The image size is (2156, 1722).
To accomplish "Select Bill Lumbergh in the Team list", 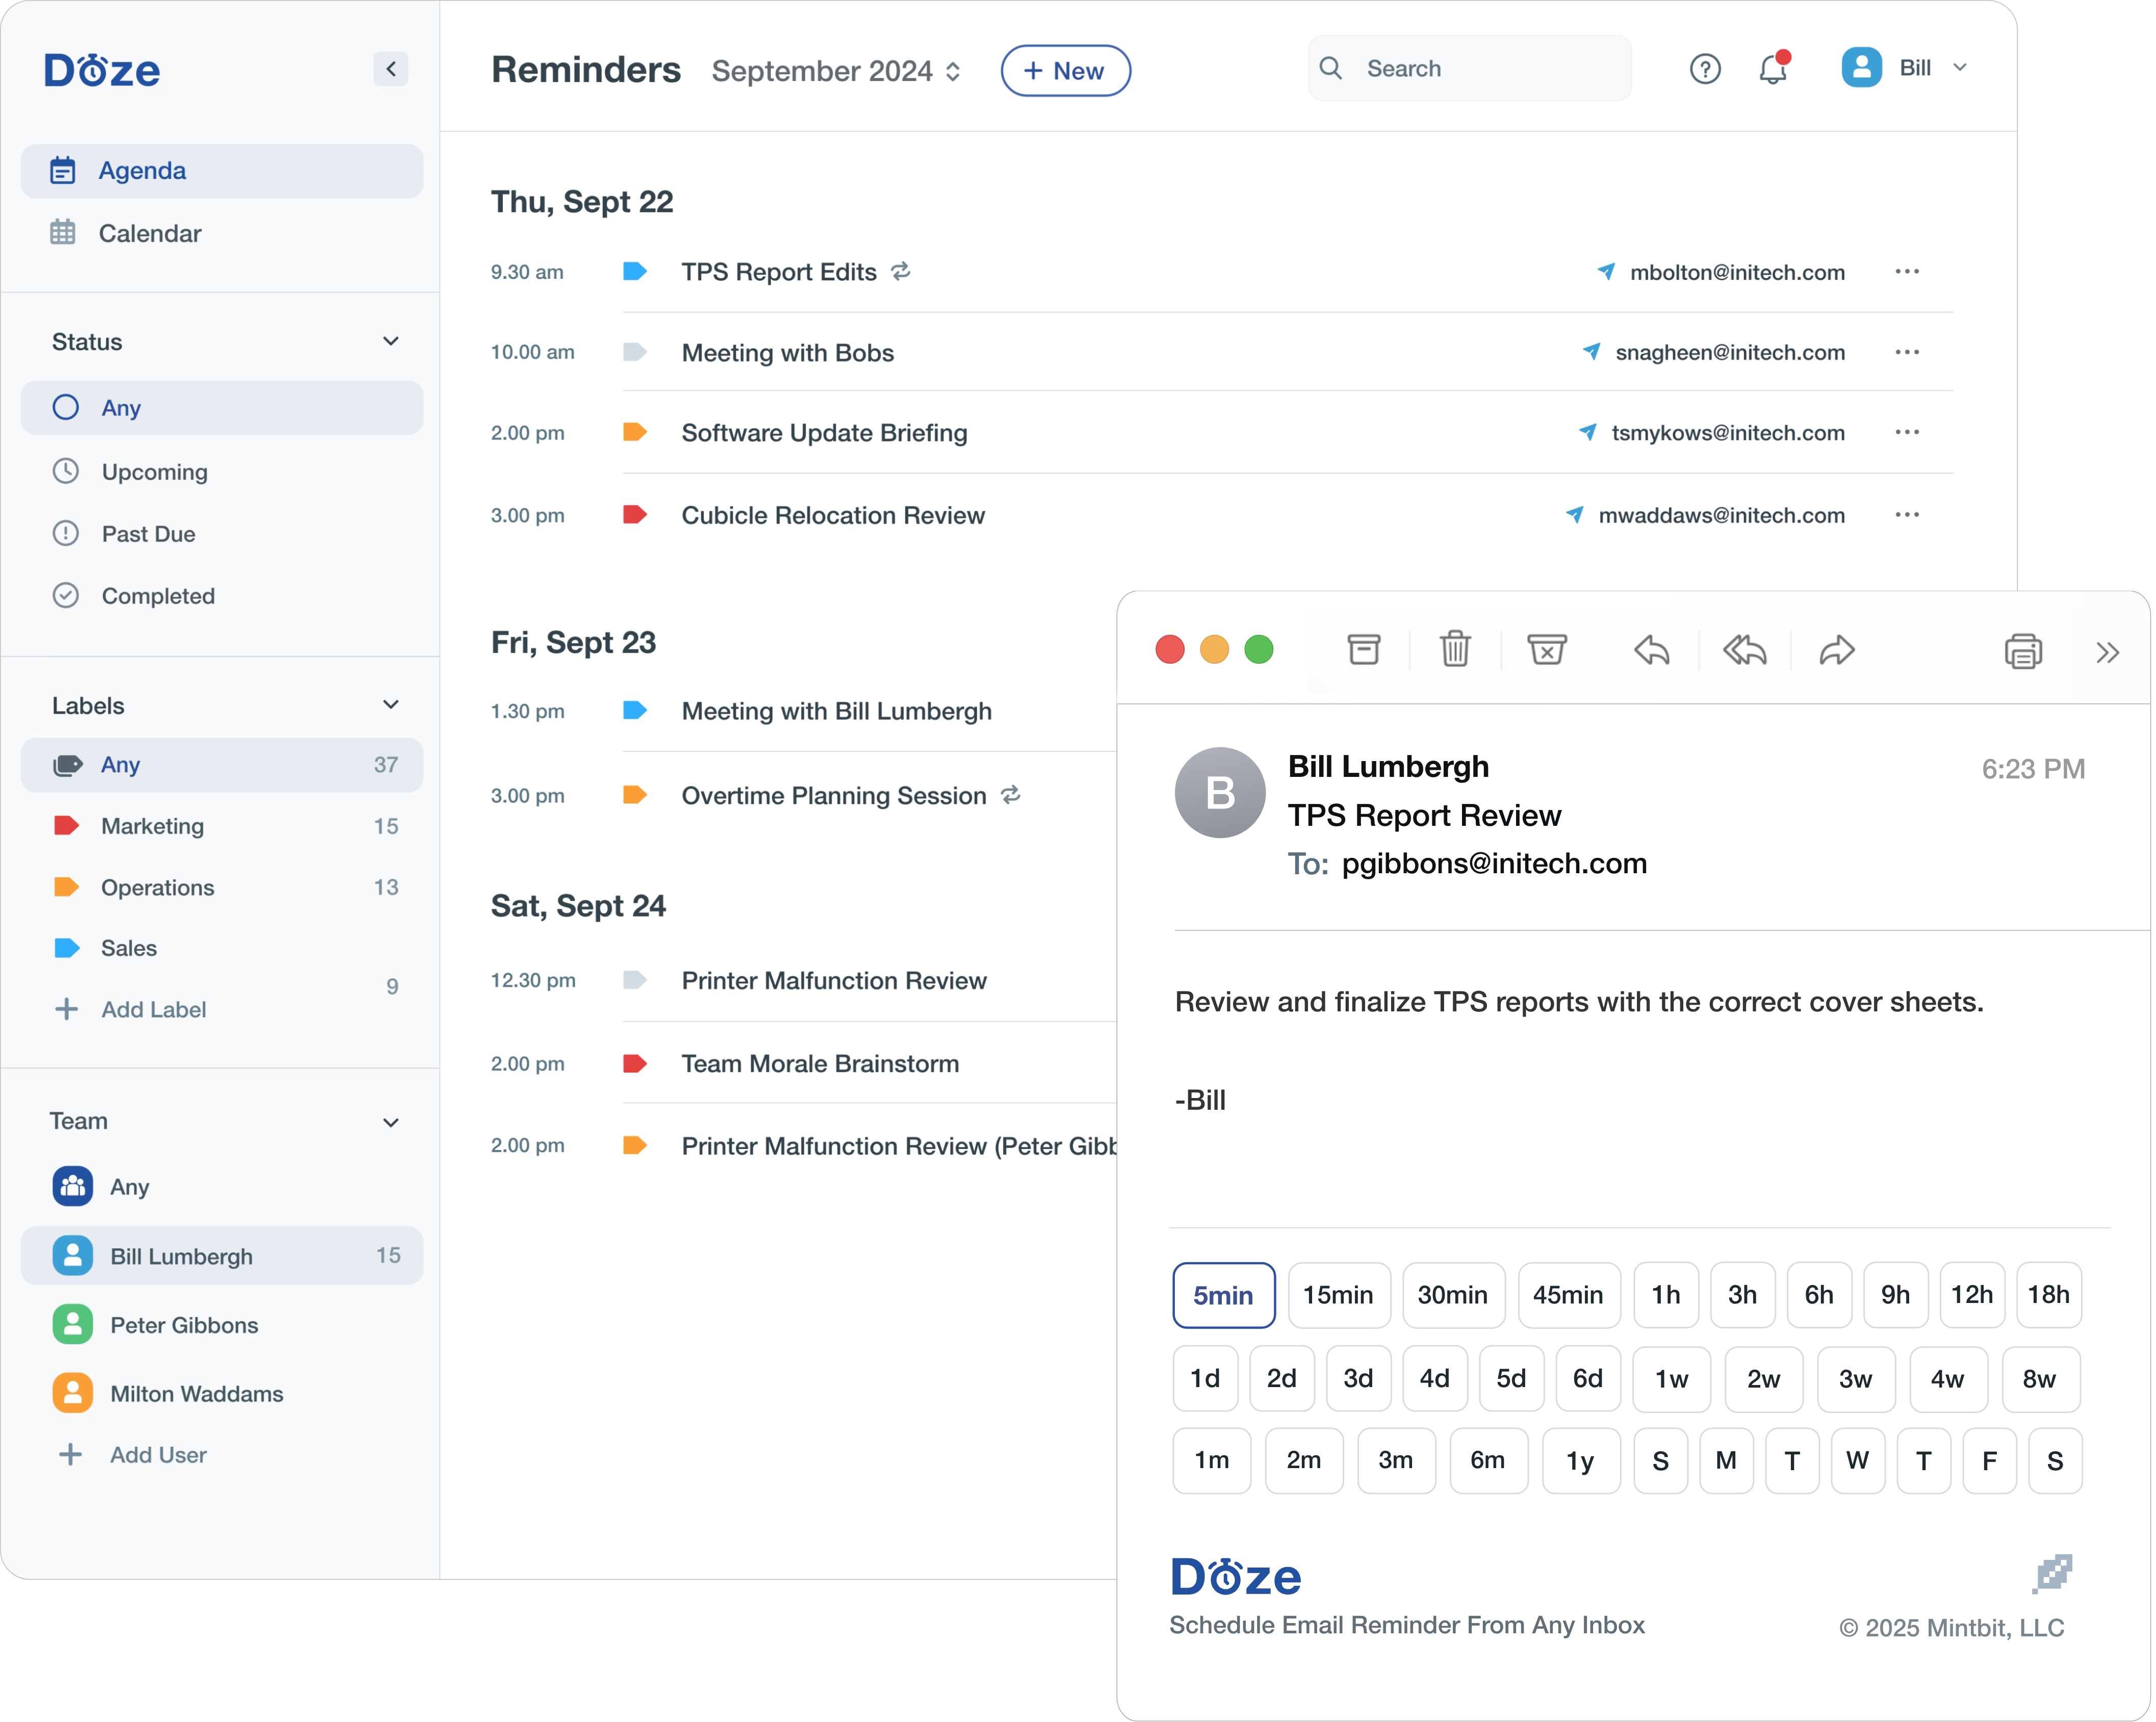I will [222, 1256].
